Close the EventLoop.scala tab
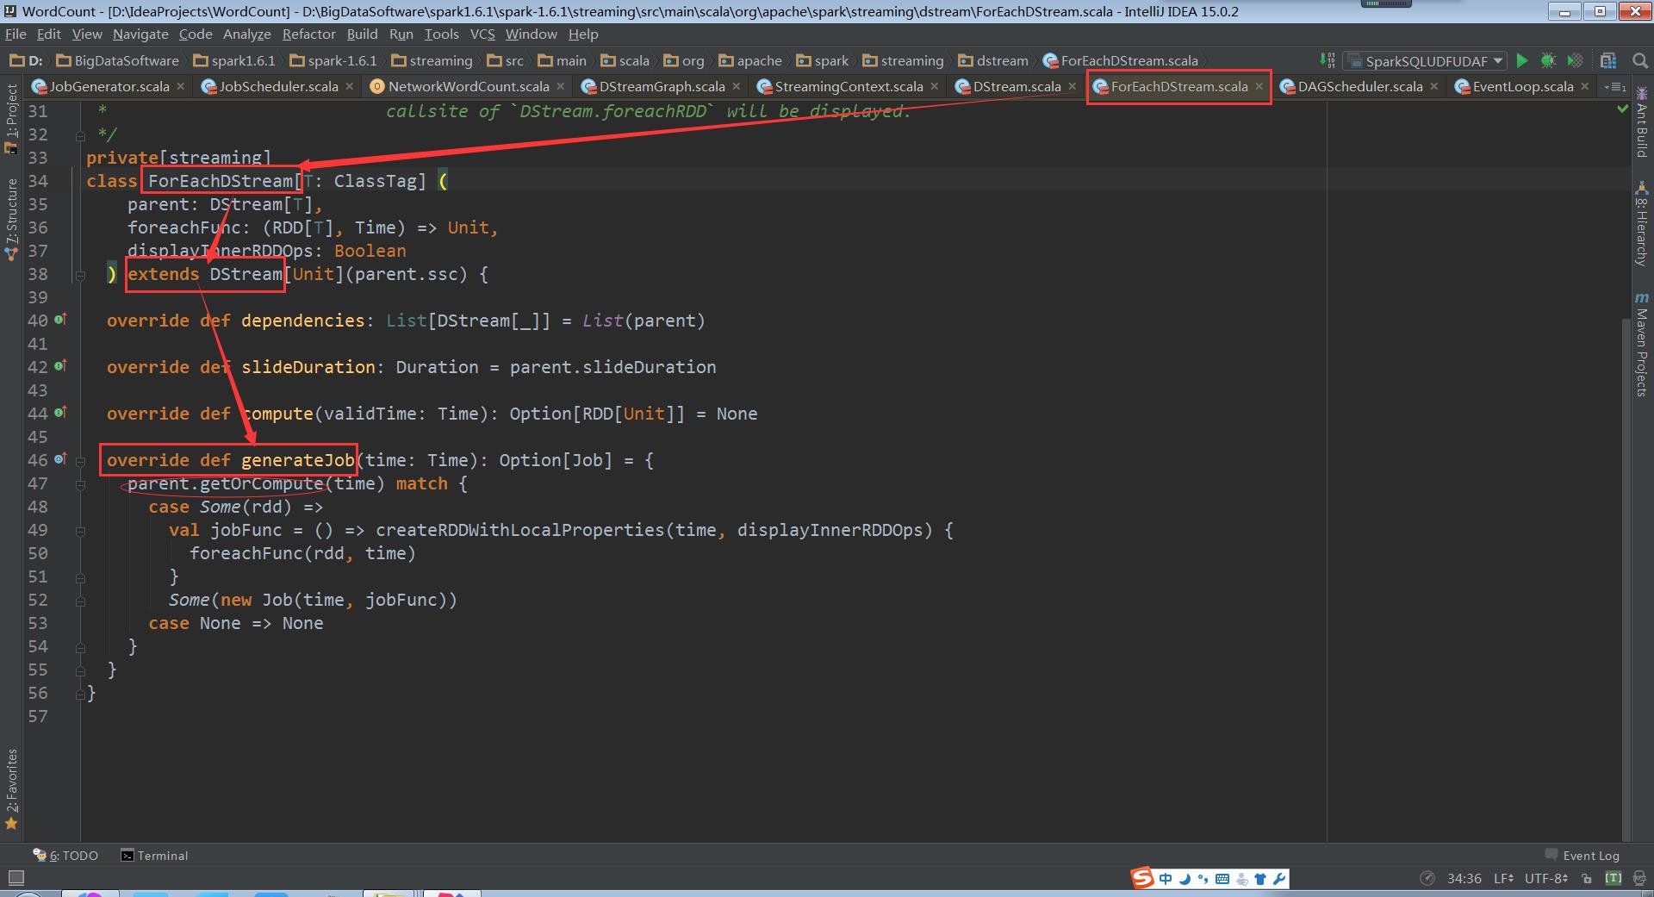 coord(1584,86)
